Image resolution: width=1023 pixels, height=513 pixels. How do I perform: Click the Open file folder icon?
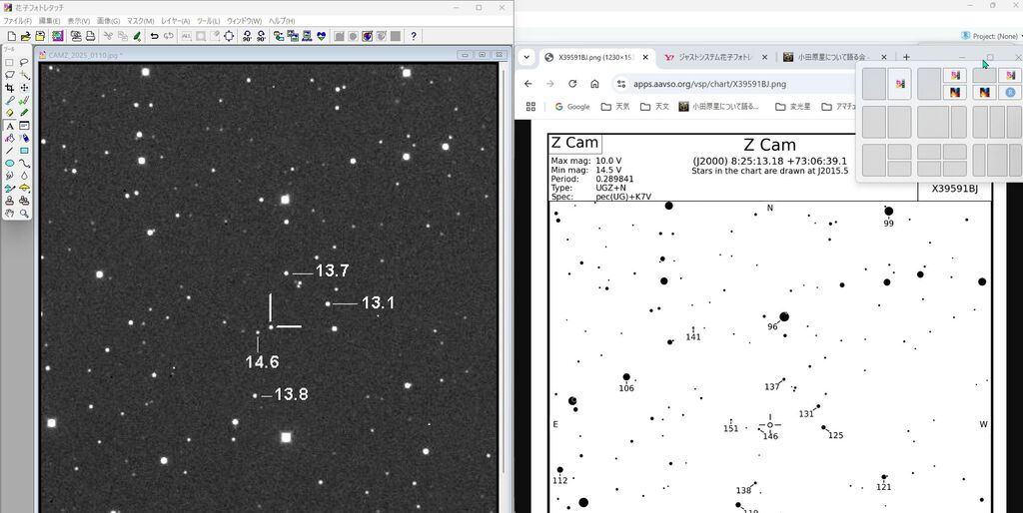[x=25, y=36]
